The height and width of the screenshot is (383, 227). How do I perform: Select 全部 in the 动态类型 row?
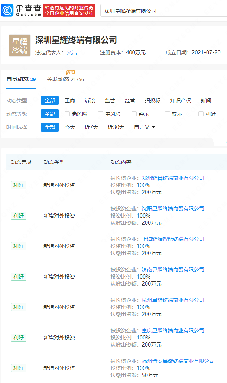click(x=50, y=100)
